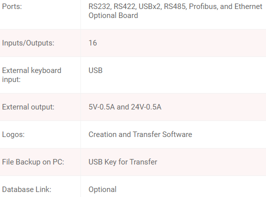Select the Optional value for Database Link
Screen dimensions: 266x197
(102, 189)
